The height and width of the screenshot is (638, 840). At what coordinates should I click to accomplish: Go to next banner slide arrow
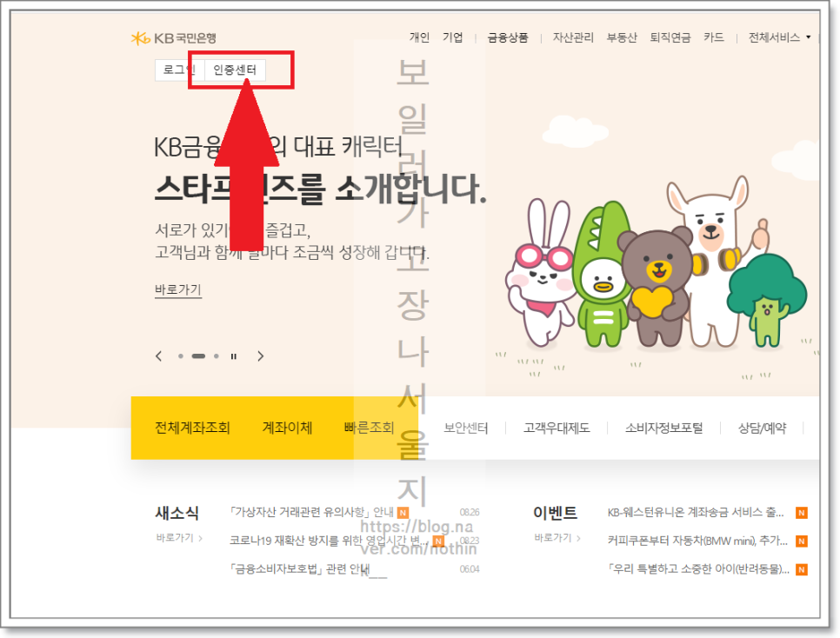[x=260, y=356]
